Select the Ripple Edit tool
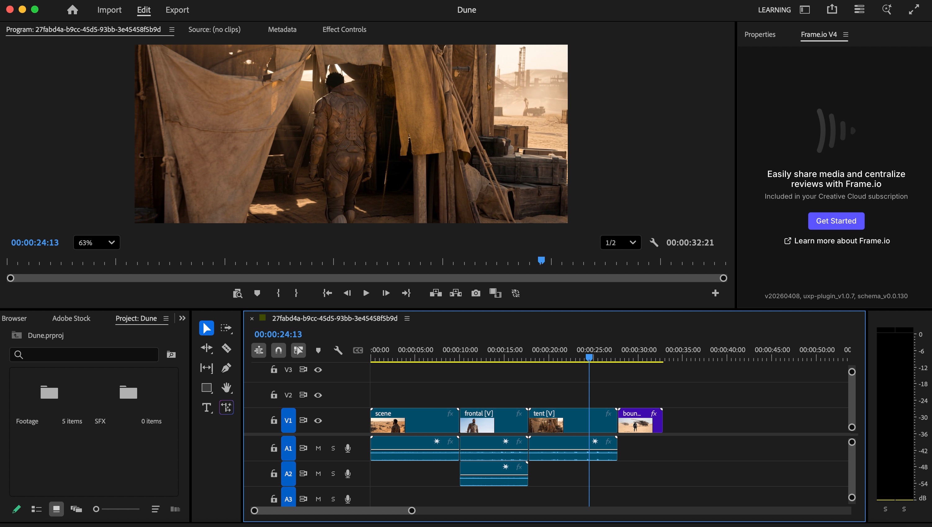Viewport: 932px width, 527px height. point(206,348)
